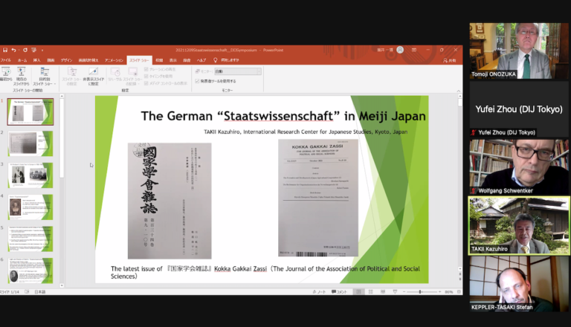This screenshot has height=327, width=571.
Task: Click the Save icon in quick access toolbar
Action: pos(5,50)
